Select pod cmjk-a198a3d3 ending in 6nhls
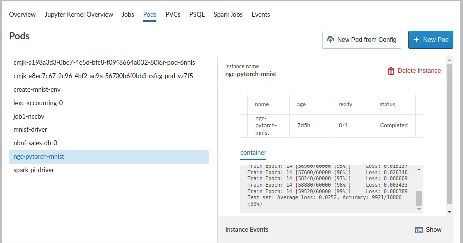Image resolution: width=463 pixels, height=243 pixels. click(109, 63)
